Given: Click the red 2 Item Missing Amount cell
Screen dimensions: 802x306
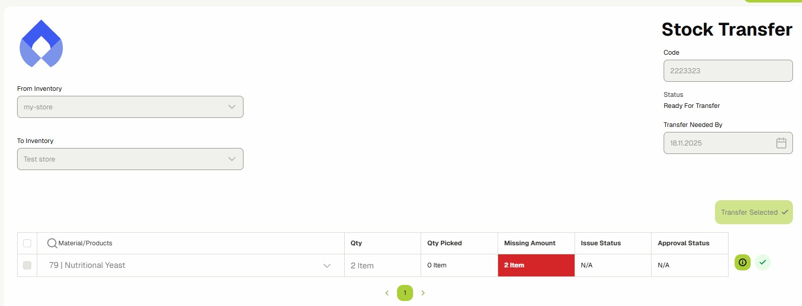Looking at the screenshot, I should (536, 265).
